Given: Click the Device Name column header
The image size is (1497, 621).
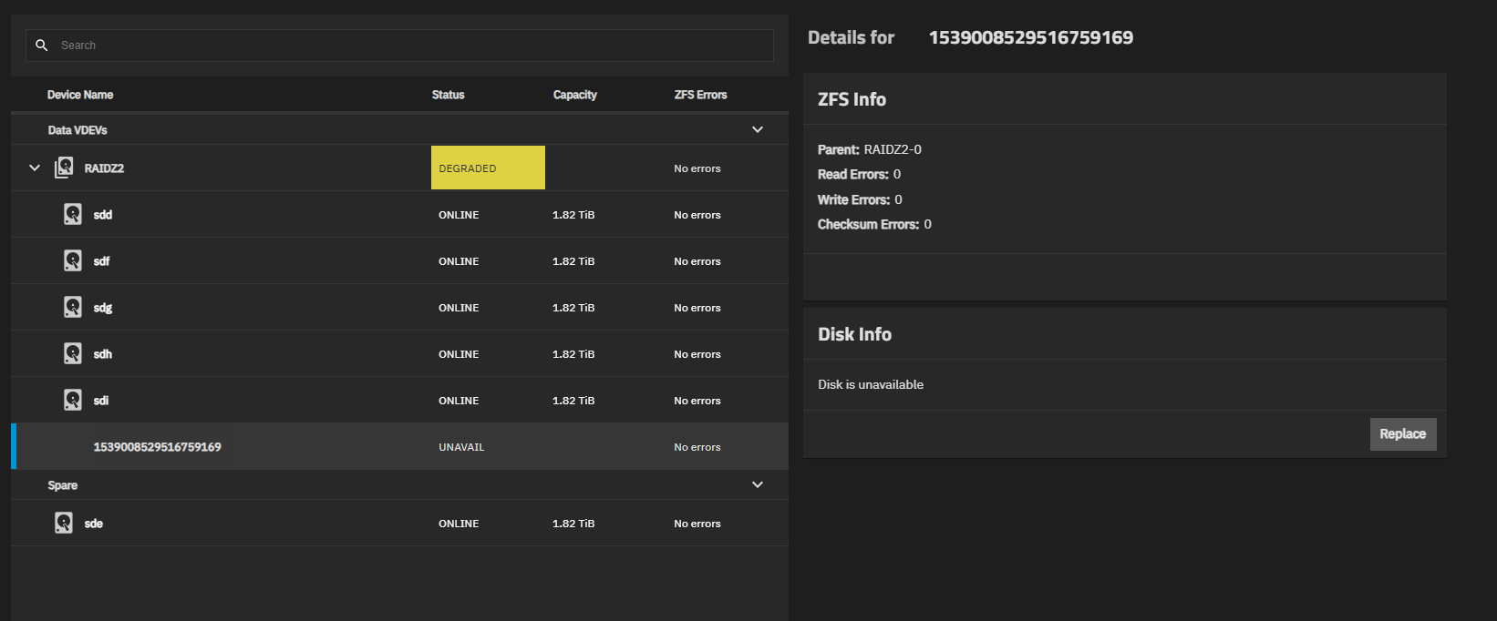Looking at the screenshot, I should pos(80,95).
